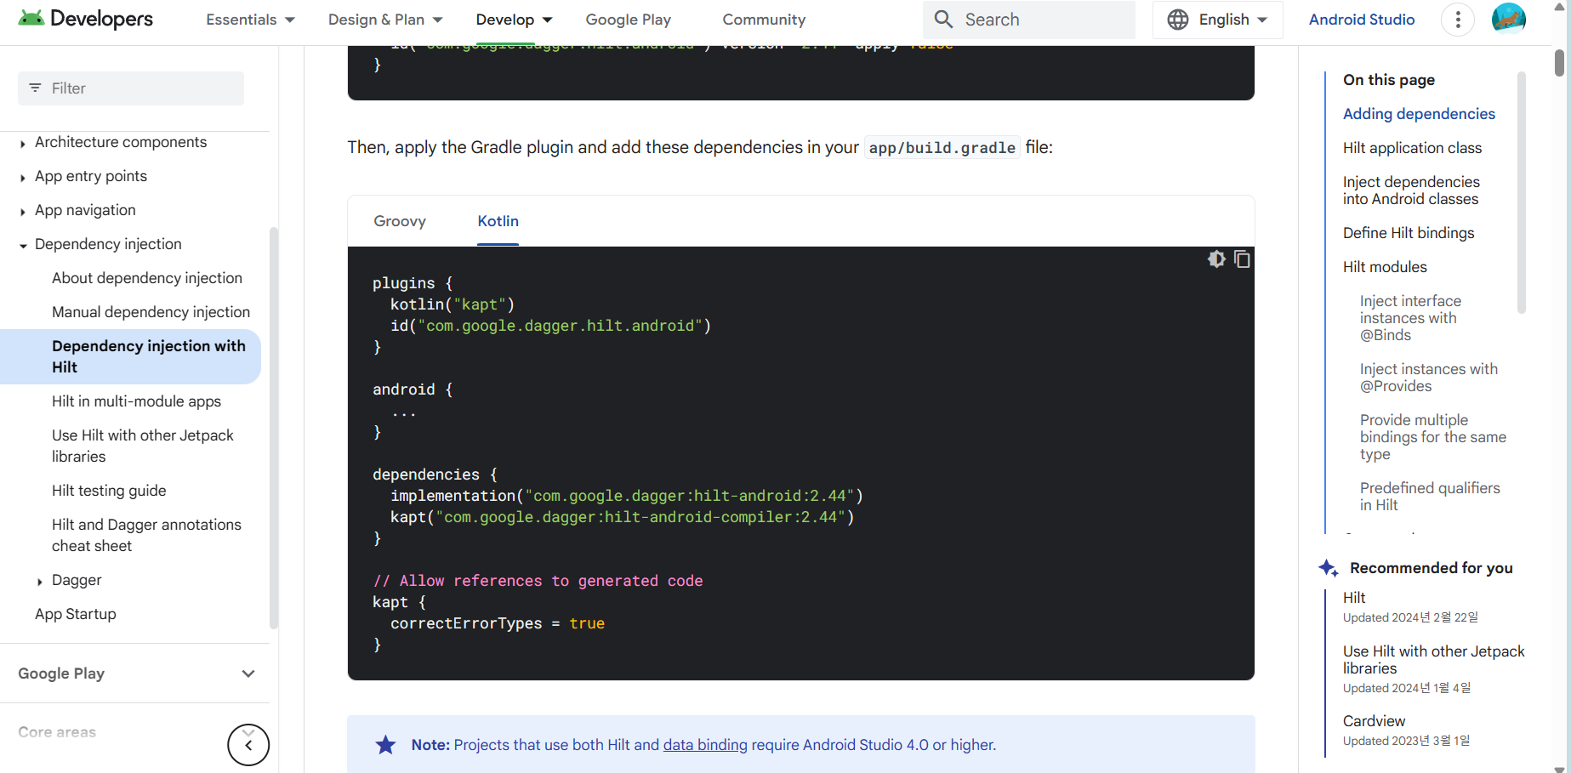Viewport: 1571px width, 773px height.
Task: Open the Android Studio link
Action: tap(1362, 20)
